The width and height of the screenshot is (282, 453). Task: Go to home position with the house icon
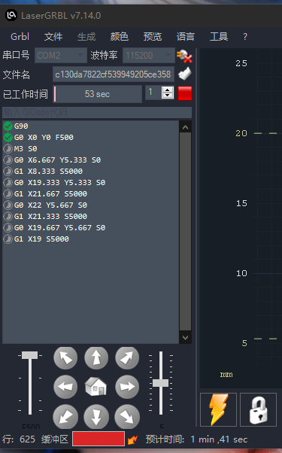(x=96, y=387)
